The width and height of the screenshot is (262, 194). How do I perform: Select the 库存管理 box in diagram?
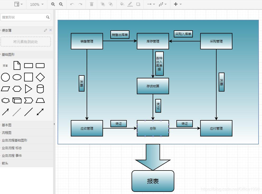(153, 41)
